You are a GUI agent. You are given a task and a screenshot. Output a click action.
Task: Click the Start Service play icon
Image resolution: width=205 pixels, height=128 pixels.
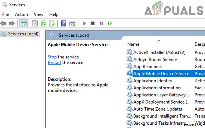[x=84, y=23]
